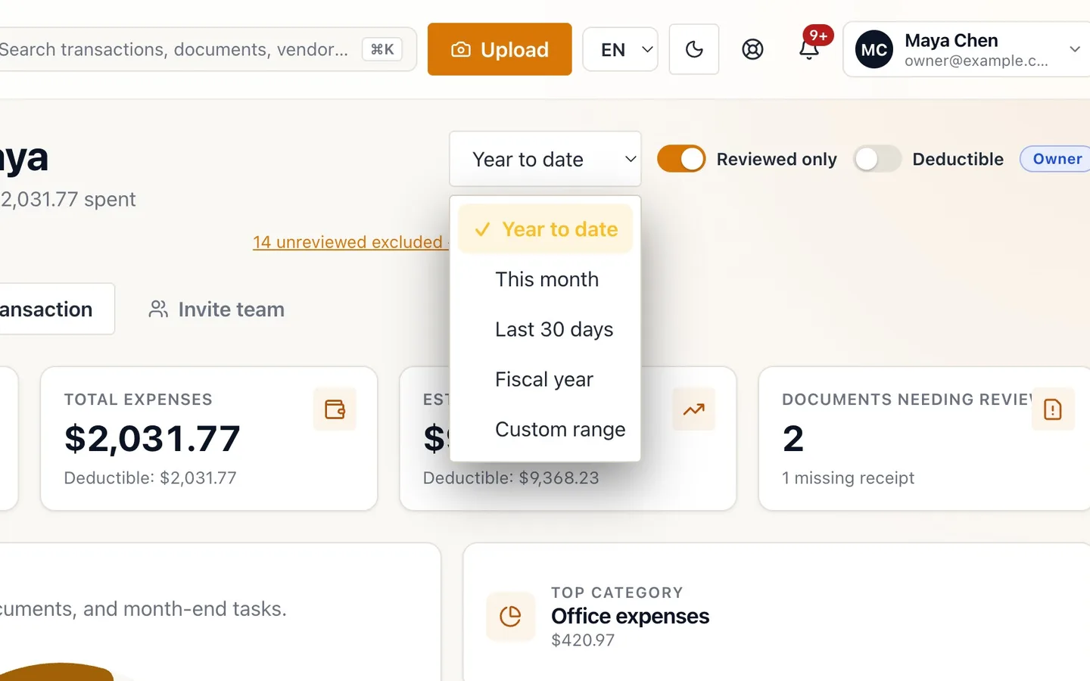Click the MC avatar circle

coord(874,49)
